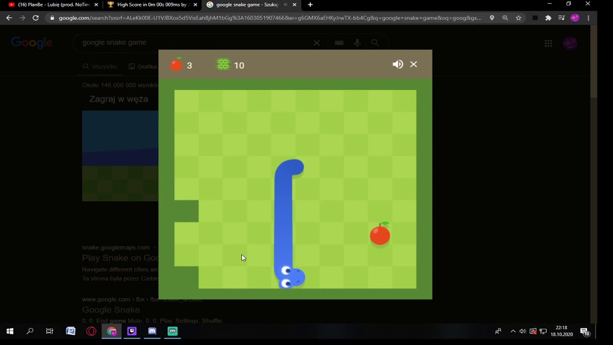Click the snake game preview thumbnail
The height and width of the screenshot is (345, 613).
coord(120,156)
